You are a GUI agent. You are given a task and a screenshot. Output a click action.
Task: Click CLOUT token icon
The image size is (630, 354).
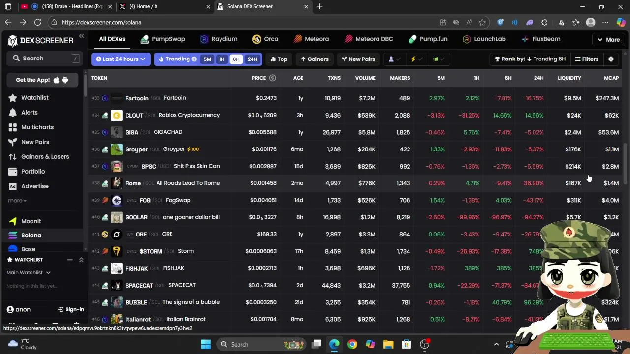click(116, 115)
